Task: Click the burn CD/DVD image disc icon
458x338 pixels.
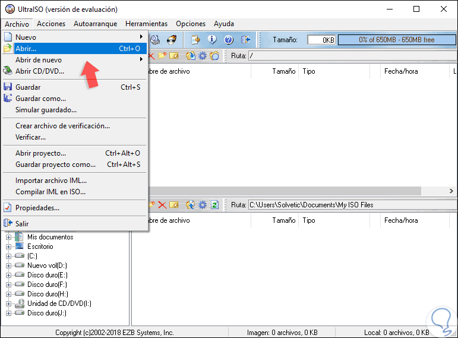Action: pos(172,39)
